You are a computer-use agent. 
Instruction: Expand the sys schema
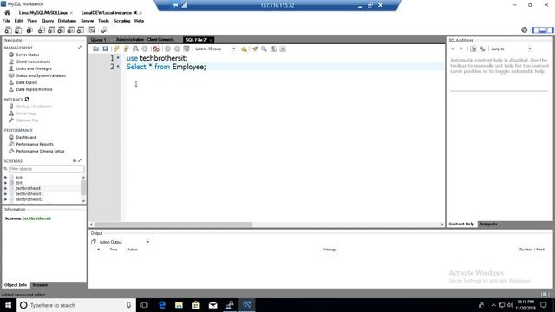[x=6, y=177]
